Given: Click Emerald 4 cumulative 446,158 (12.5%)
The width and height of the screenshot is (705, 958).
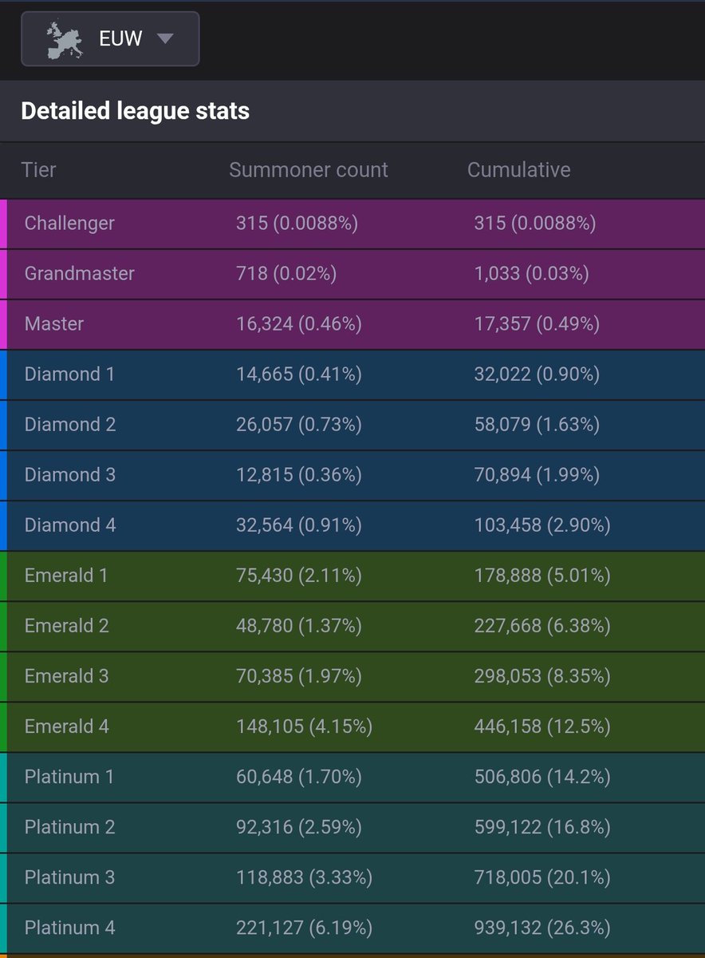Looking at the screenshot, I should tap(542, 726).
